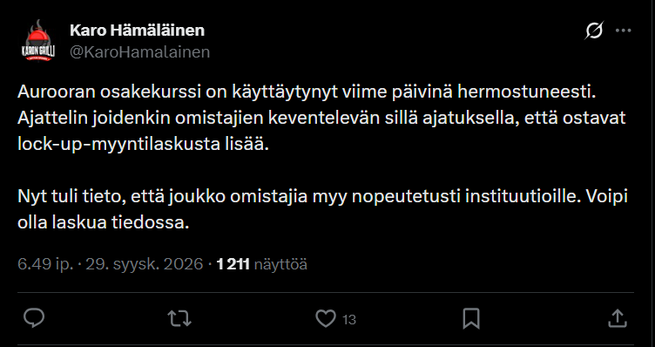Image resolution: width=655 pixels, height=347 pixels.
Task: Open the reply speech bubble icon
Action: point(34,318)
